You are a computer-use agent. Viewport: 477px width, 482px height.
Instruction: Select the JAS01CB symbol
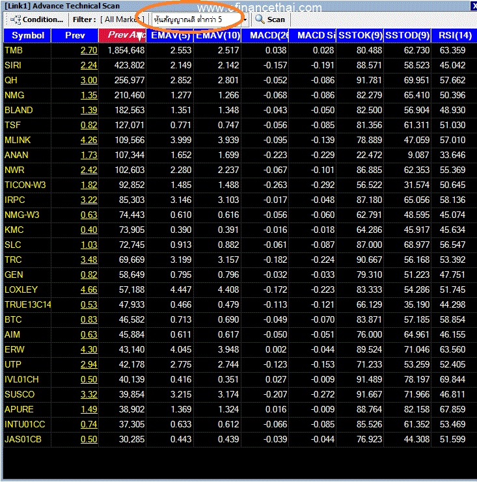coord(23,439)
